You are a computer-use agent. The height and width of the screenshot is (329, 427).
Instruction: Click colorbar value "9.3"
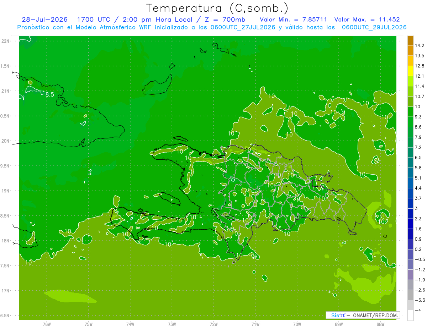point(418,117)
